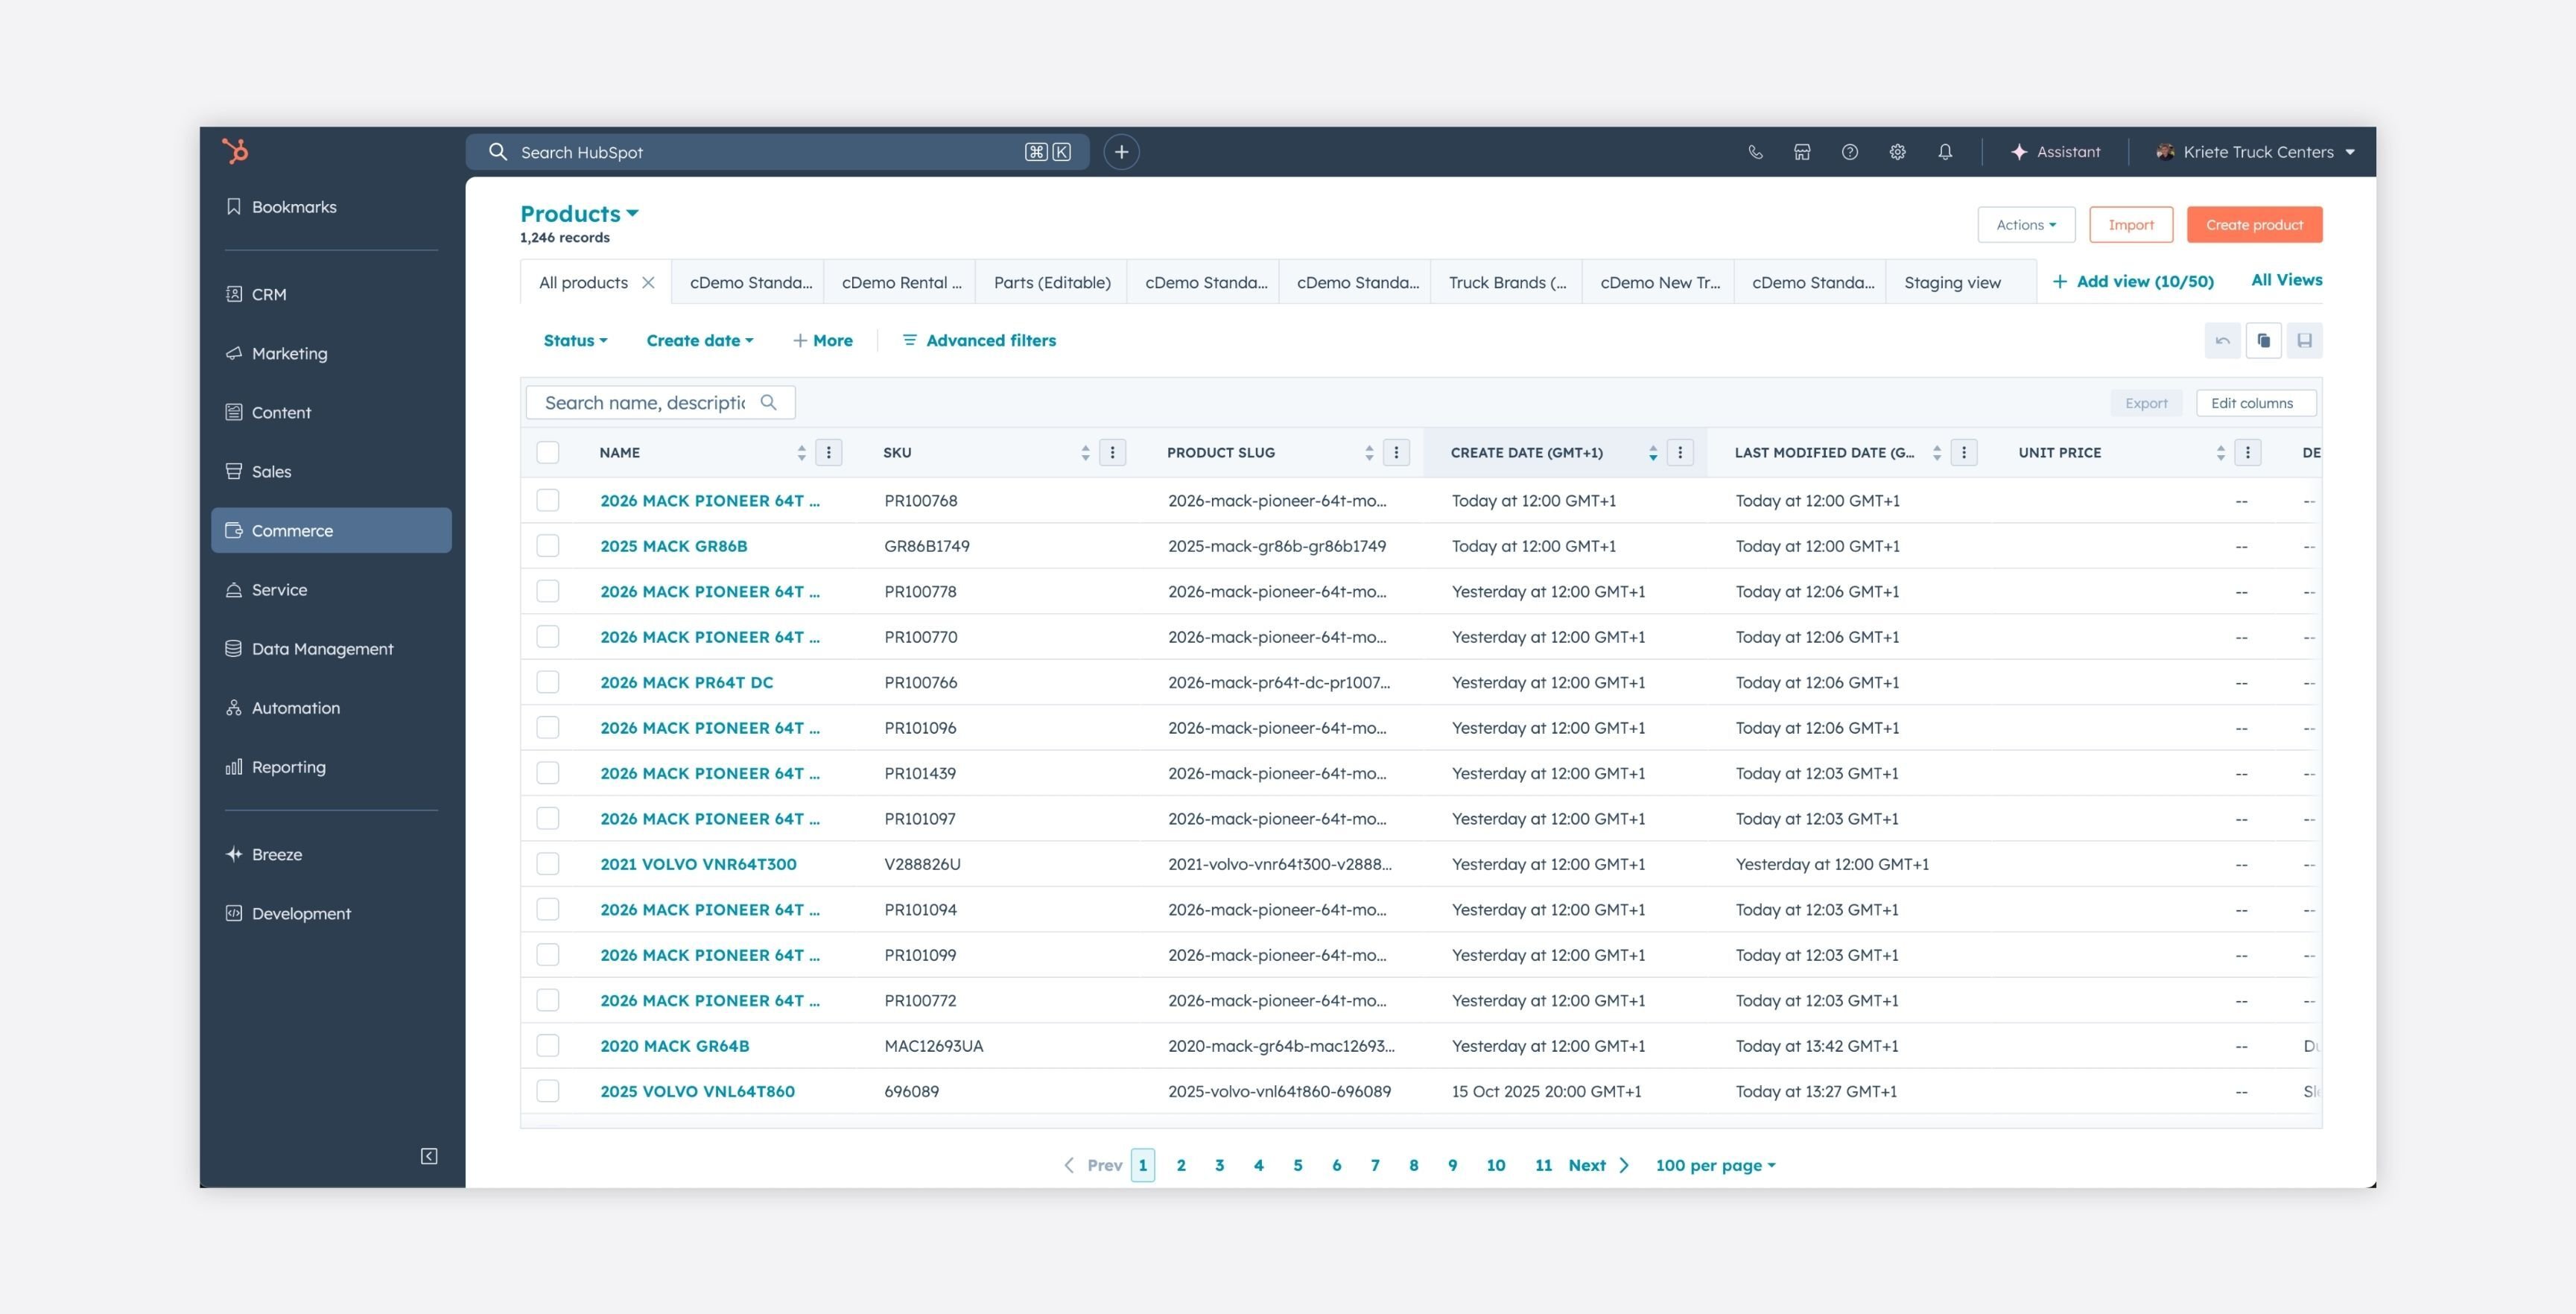Open the HubSpot marketplace icon
The width and height of the screenshot is (2576, 1314).
(x=1802, y=151)
